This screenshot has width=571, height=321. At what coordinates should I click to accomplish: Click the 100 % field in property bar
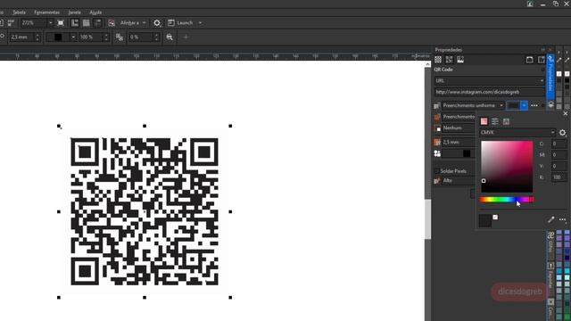coord(91,37)
